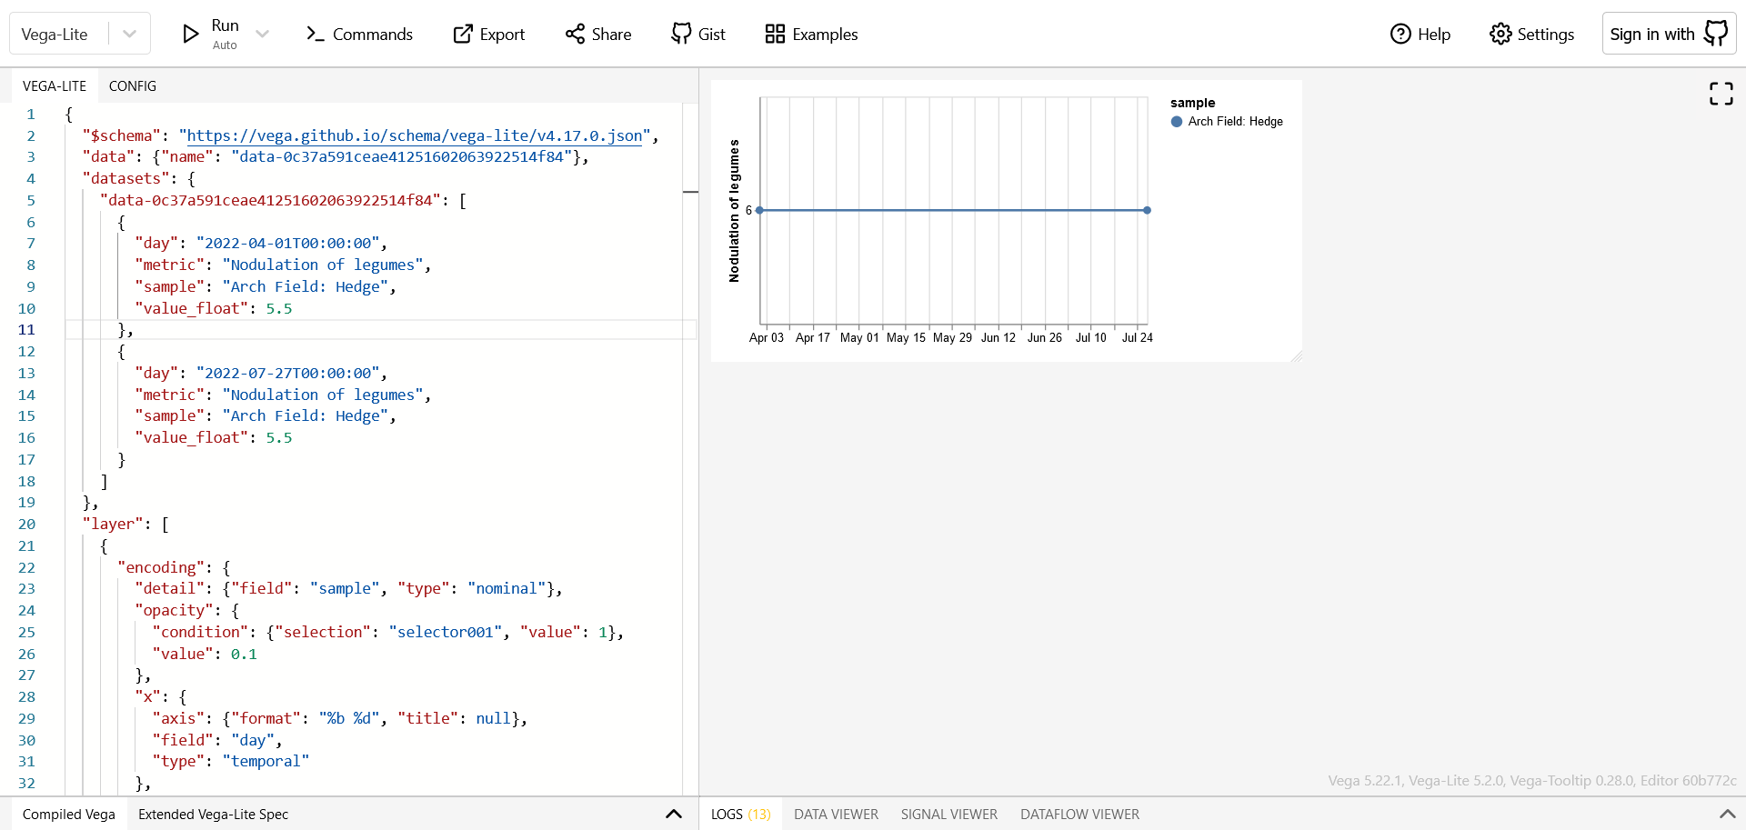
Task: Expand the chart to fullscreen view
Action: point(1721,94)
